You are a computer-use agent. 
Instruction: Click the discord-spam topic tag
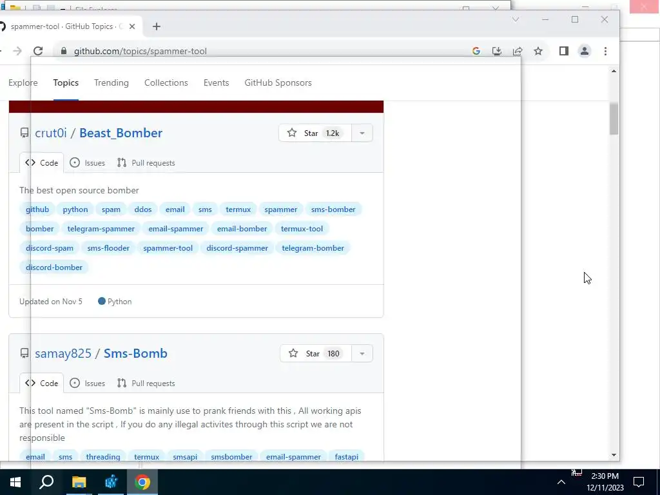tap(50, 248)
